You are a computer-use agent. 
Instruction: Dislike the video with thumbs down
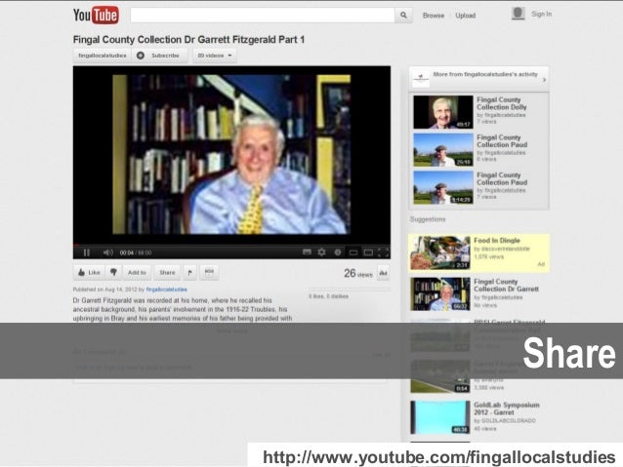pos(113,273)
